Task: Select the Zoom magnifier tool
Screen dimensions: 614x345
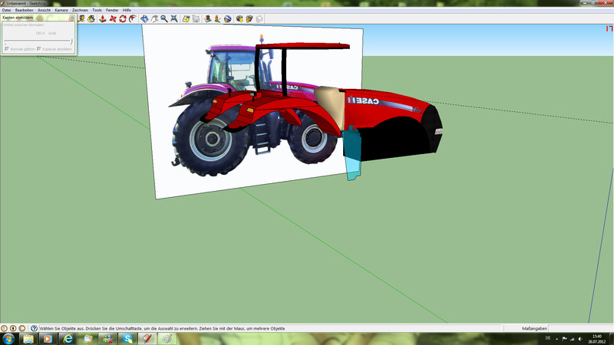Action: (164, 18)
